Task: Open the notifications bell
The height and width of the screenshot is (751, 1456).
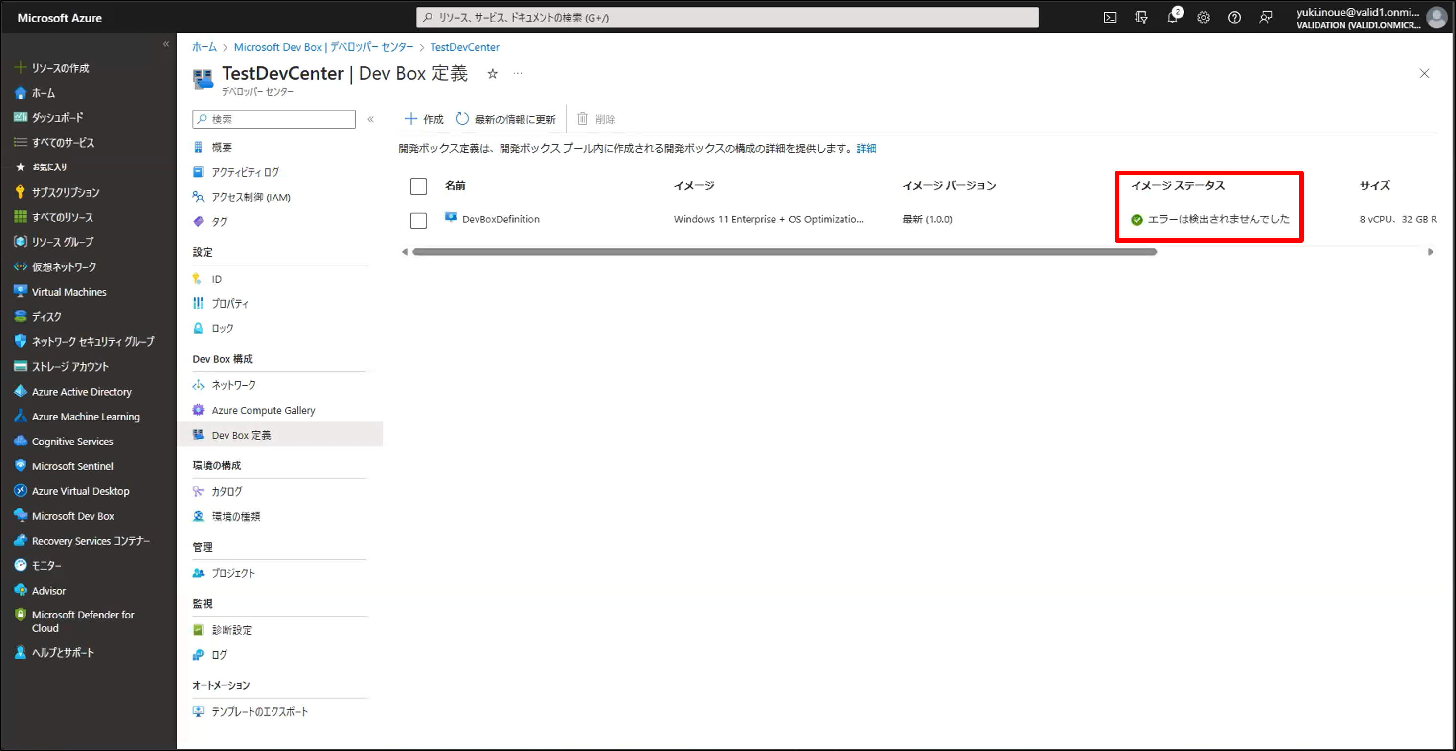Action: pyautogui.click(x=1173, y=17)
